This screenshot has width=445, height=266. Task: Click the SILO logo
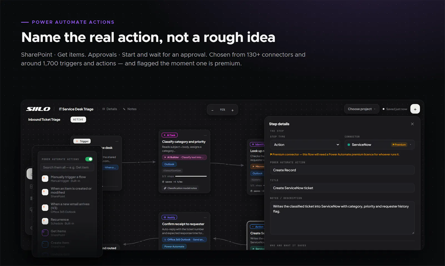coord(38,109)
